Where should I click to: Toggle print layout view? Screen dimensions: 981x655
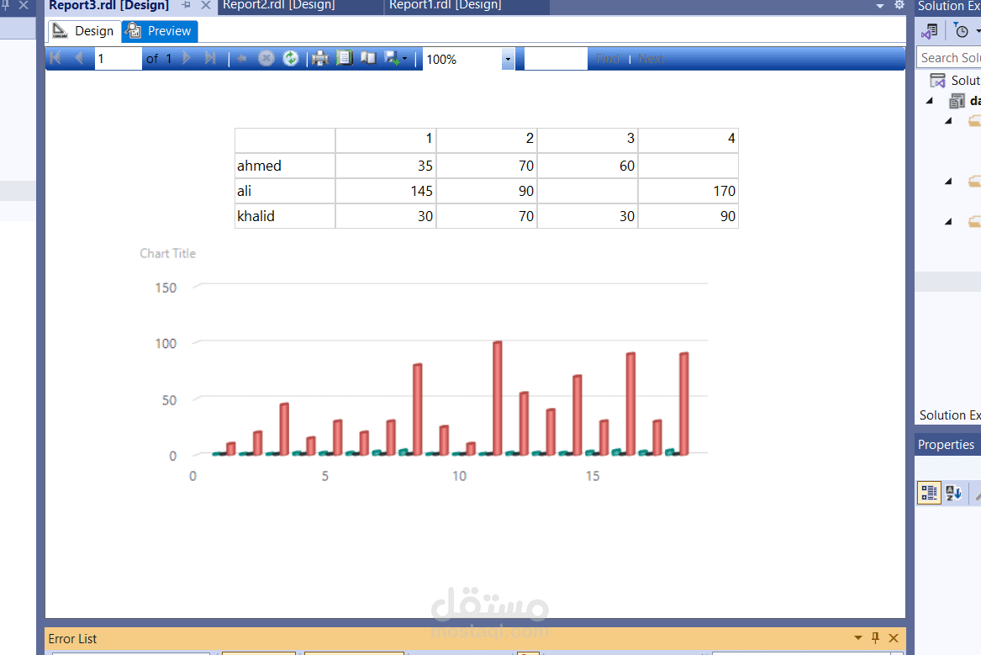point(344,59)
